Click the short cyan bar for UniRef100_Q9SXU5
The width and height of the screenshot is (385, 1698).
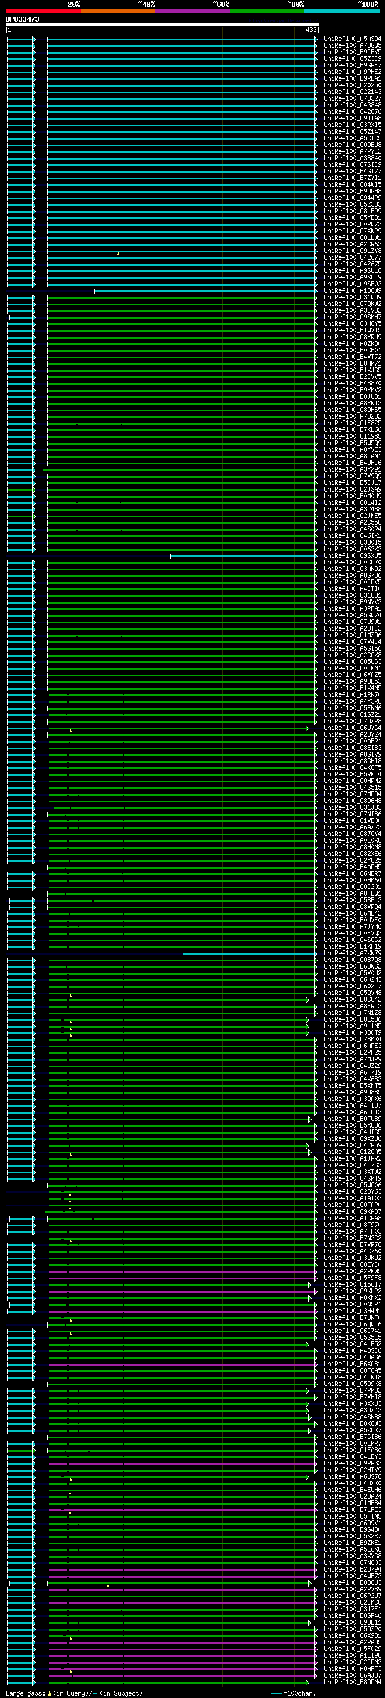[x=242, y=556]
